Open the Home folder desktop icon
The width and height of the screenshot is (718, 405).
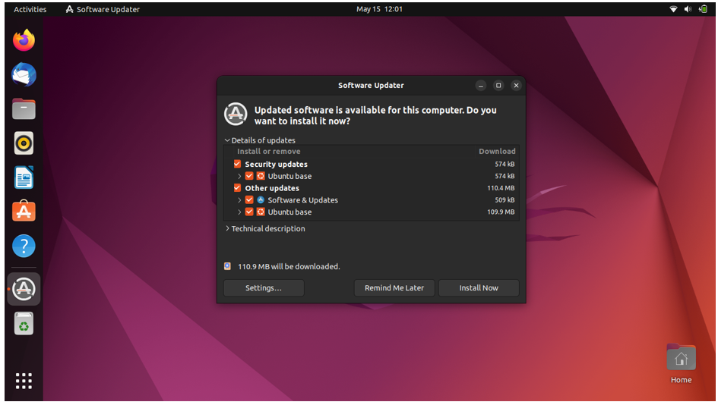pos(680,359)
